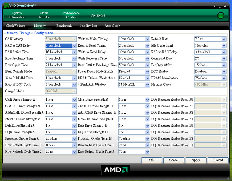This screenshot has height=181, width=232.
Task: Switch to Auto Clock tab
Action: coord(112,26)
